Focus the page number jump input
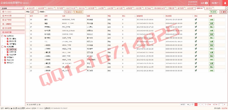 220,104
